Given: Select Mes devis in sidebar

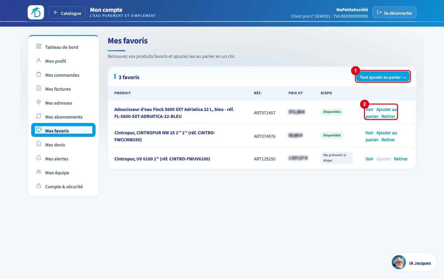Looking at the screenshot, I should pos(63,145).
